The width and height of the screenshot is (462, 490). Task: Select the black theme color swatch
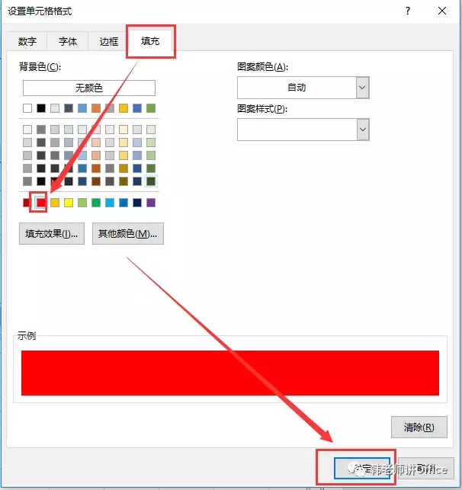coord(41,108)
